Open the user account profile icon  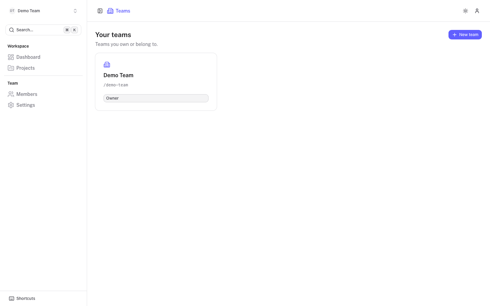pos(477,11)
